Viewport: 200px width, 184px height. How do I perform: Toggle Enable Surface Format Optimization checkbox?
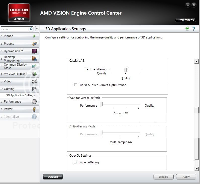tap(76, 85)
